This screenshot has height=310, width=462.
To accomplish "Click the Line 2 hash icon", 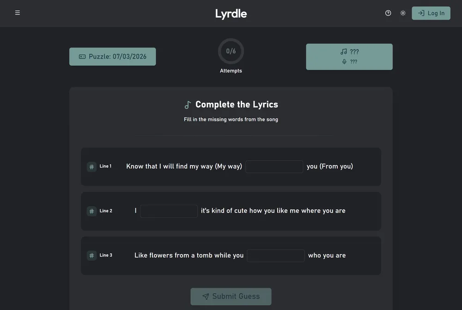I will tap(91, 211).
